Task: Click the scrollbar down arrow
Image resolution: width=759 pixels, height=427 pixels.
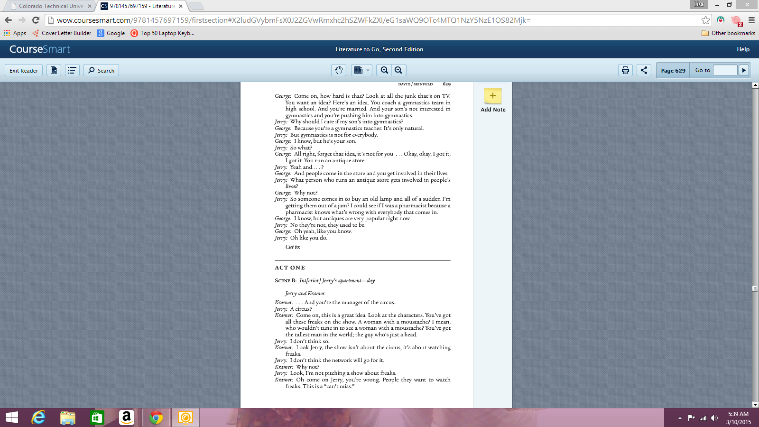Action: point(755,405)
